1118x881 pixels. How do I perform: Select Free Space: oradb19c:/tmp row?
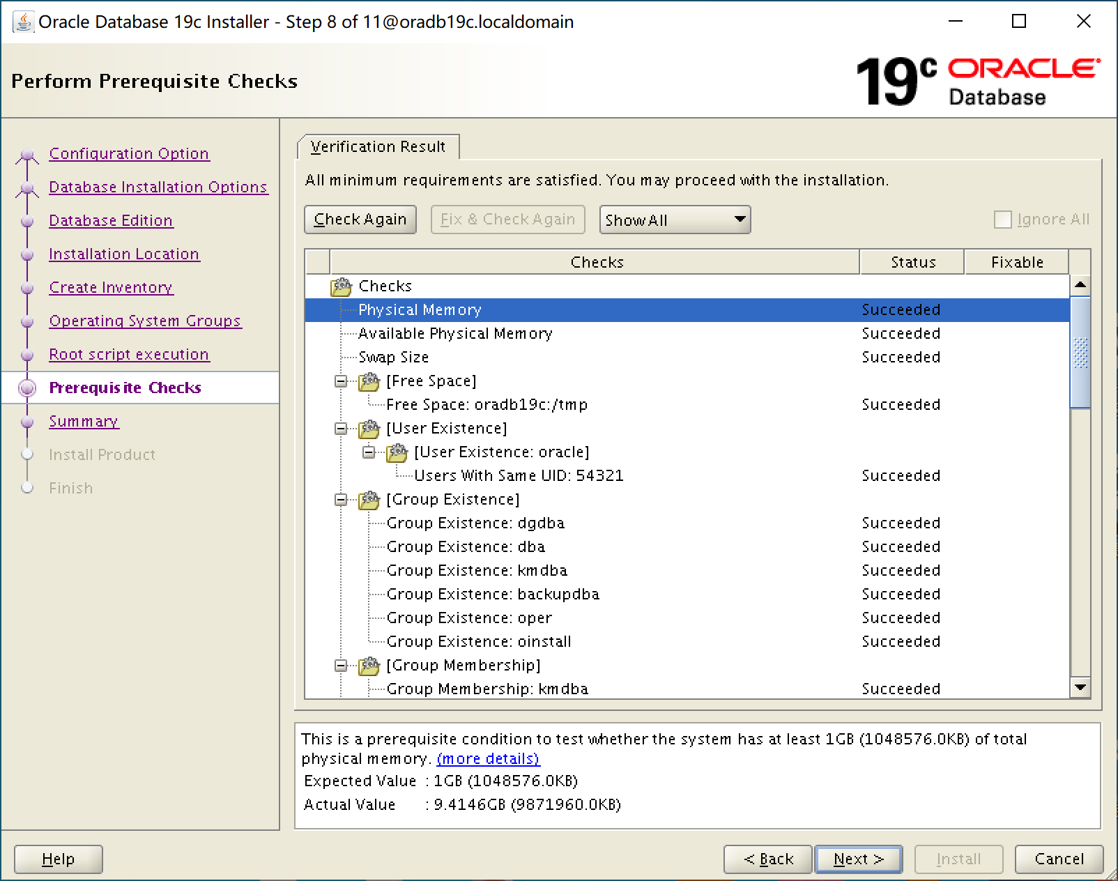(x=687, y=405)
